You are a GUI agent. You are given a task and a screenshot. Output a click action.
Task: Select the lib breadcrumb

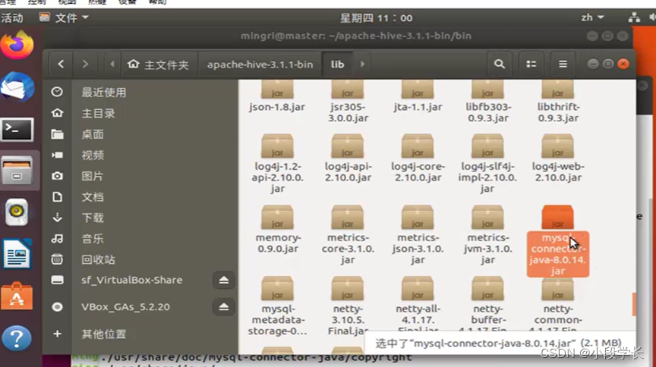[x=337, y=64]
